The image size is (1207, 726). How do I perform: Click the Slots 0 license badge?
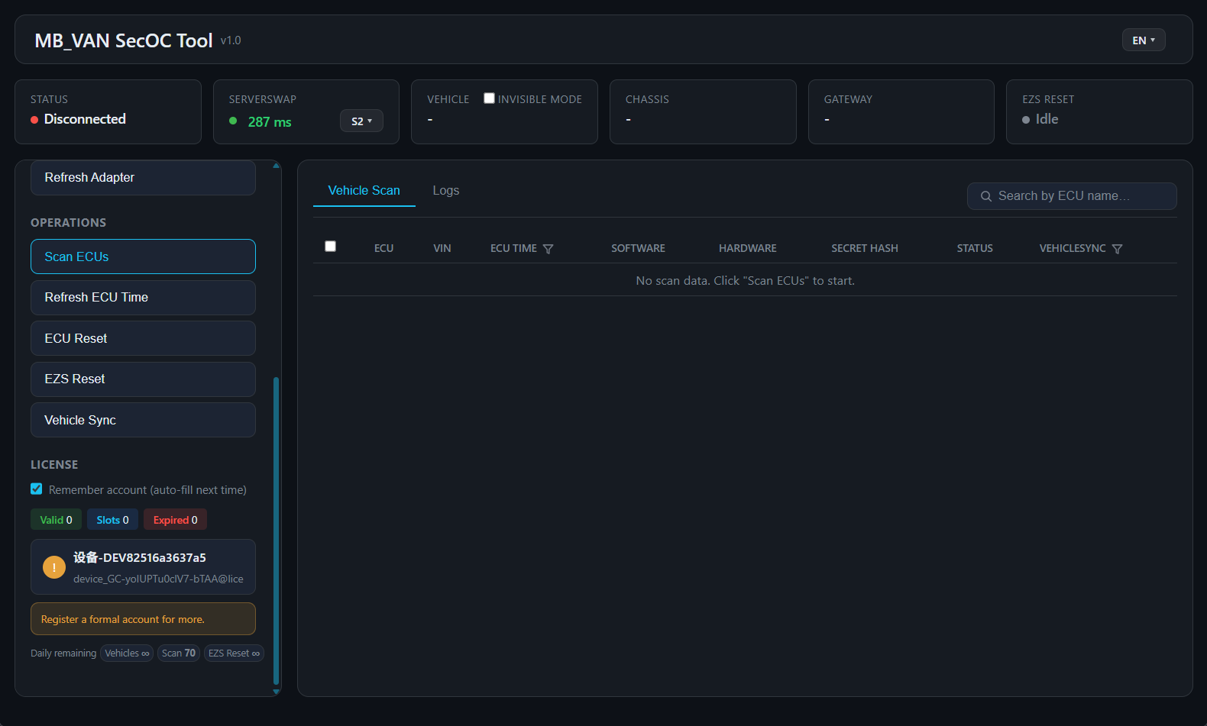(112, 520)
